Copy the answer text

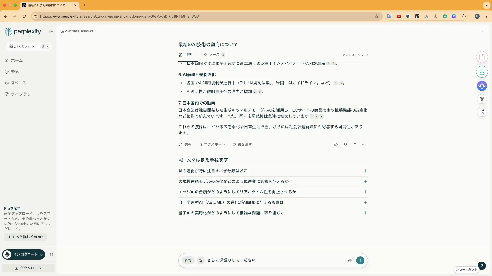pyautogui.click(x=354, y=144)
